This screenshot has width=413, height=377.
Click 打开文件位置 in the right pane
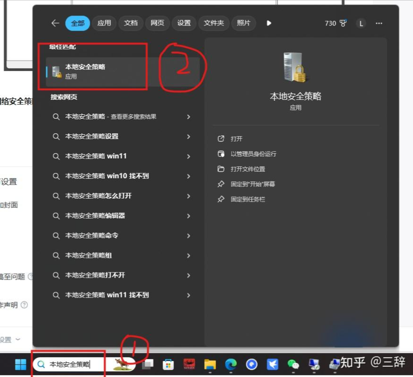coord(247,169)
